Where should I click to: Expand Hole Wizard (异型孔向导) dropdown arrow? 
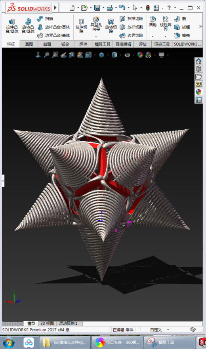pos(96,36)
